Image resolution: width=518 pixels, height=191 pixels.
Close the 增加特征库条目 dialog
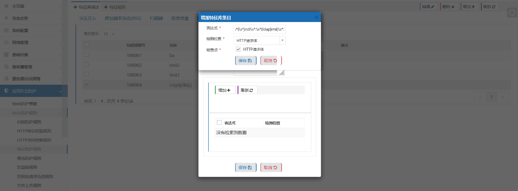(317, 18)
